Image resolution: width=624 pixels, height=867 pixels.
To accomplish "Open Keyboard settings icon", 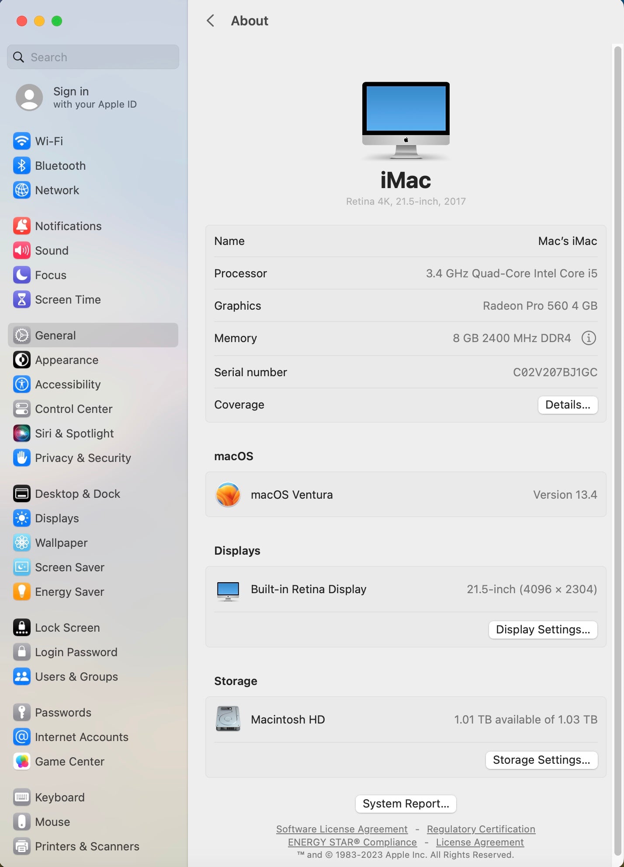I will [22, 797].
